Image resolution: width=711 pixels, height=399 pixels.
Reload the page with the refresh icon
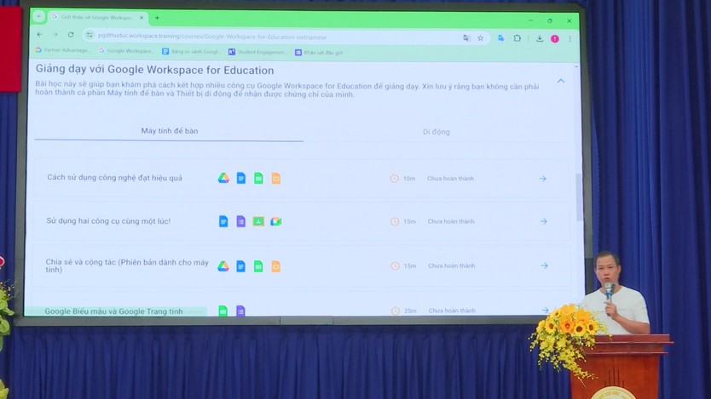[x=71, y=34]
